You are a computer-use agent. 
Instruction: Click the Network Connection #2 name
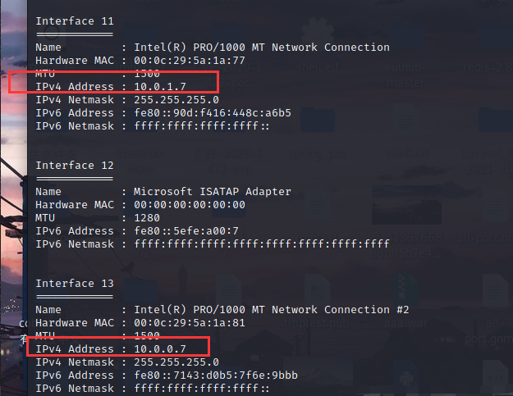click(x=271, y=310)
